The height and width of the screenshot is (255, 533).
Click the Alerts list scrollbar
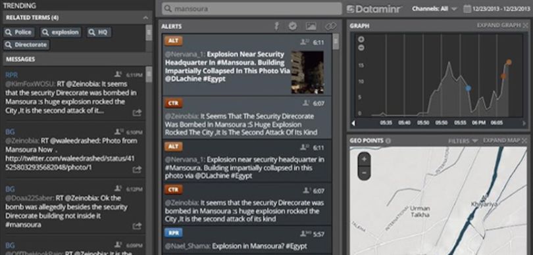point(336,41)
